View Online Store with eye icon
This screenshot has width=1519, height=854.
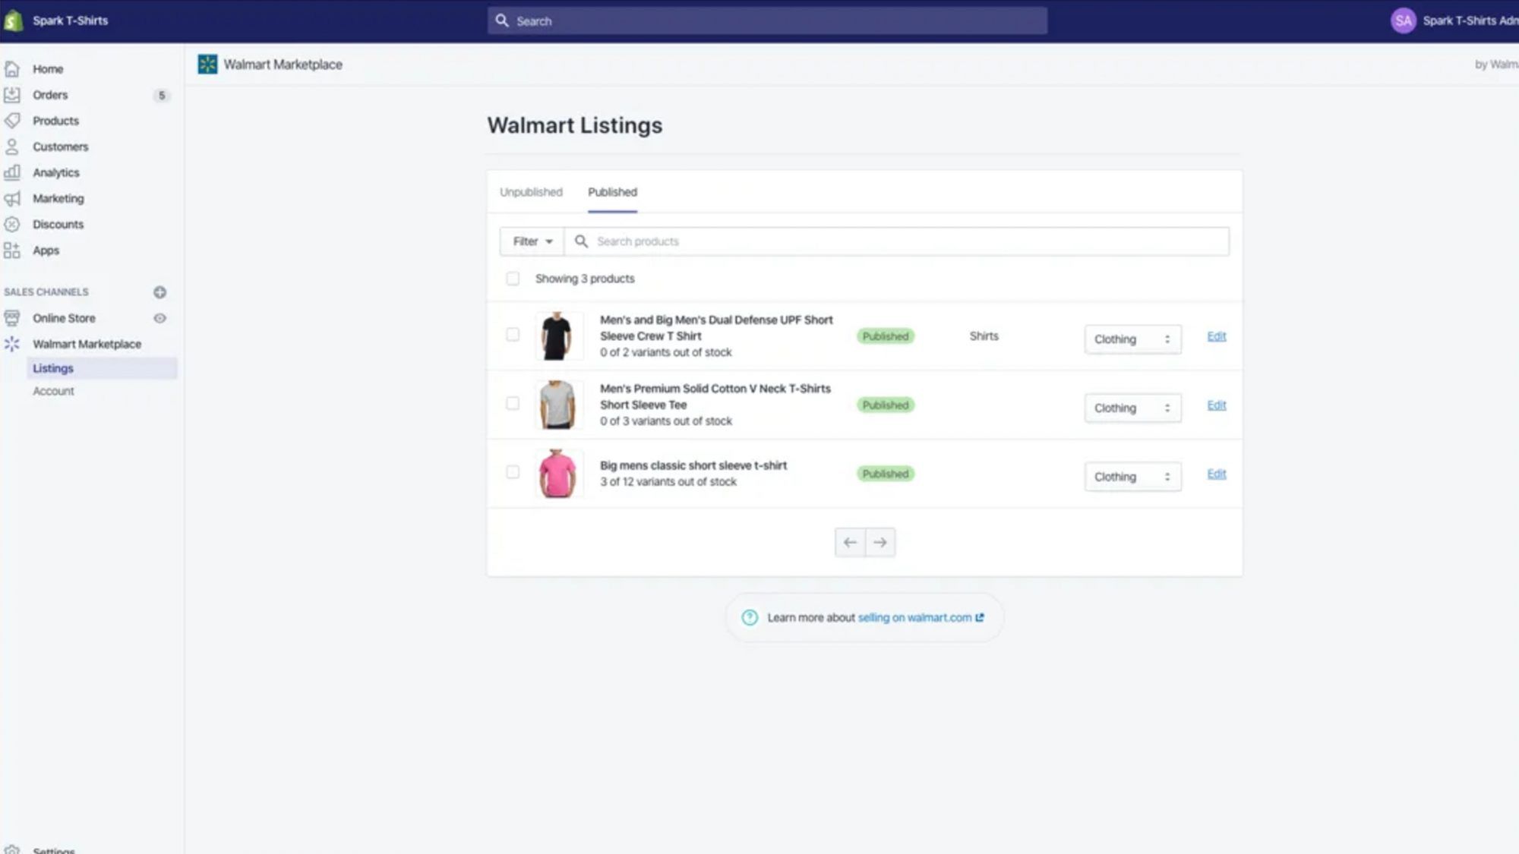(x=159, y=318)
